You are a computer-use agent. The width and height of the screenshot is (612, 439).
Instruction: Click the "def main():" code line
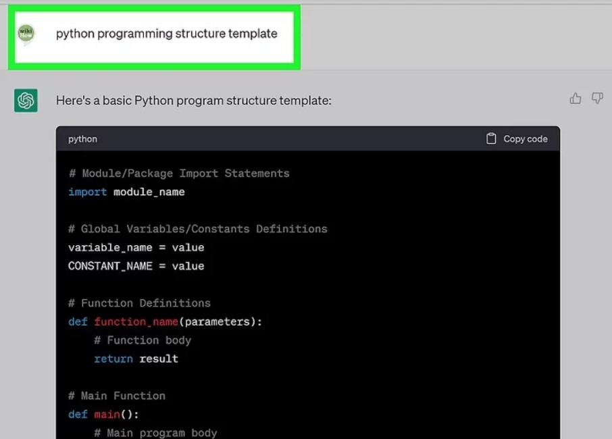(x=103, y=414)
